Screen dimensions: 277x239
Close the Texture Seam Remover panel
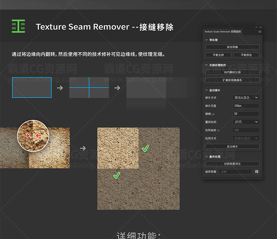[260, 27]
